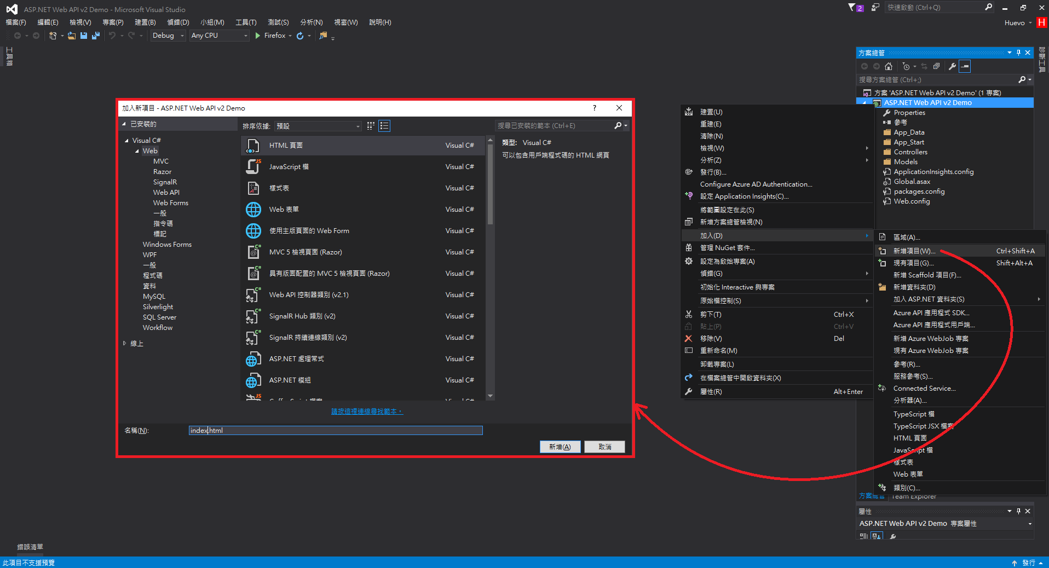Choose 管理 NuGet 套件... in the context menu

777,248
